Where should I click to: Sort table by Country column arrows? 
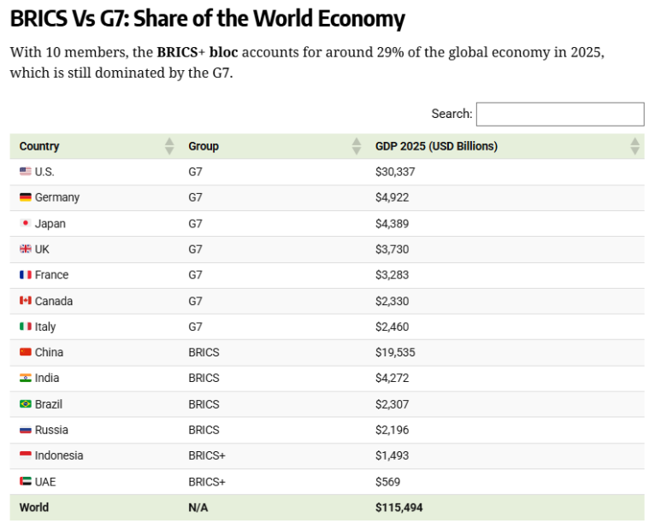(x=169, y=146)
